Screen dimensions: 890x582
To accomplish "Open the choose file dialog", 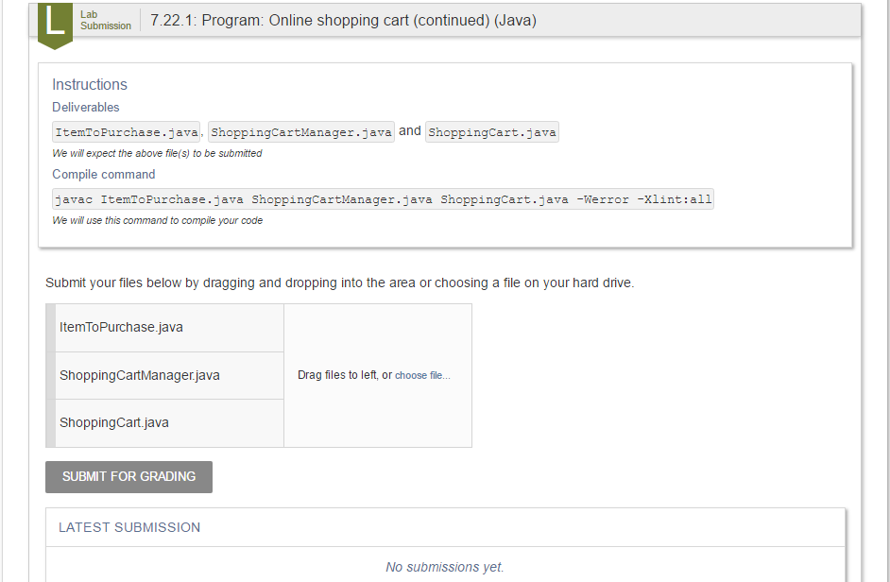I will click(x=423, y=375).
